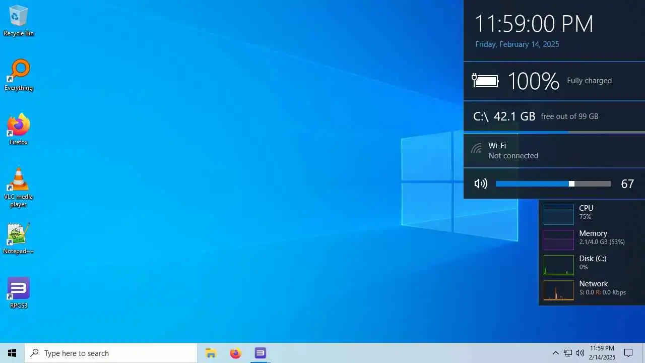This screenshot has width=645, height=363.
Task: Click the 100% battery percentage
Action: tap(533, 81)
